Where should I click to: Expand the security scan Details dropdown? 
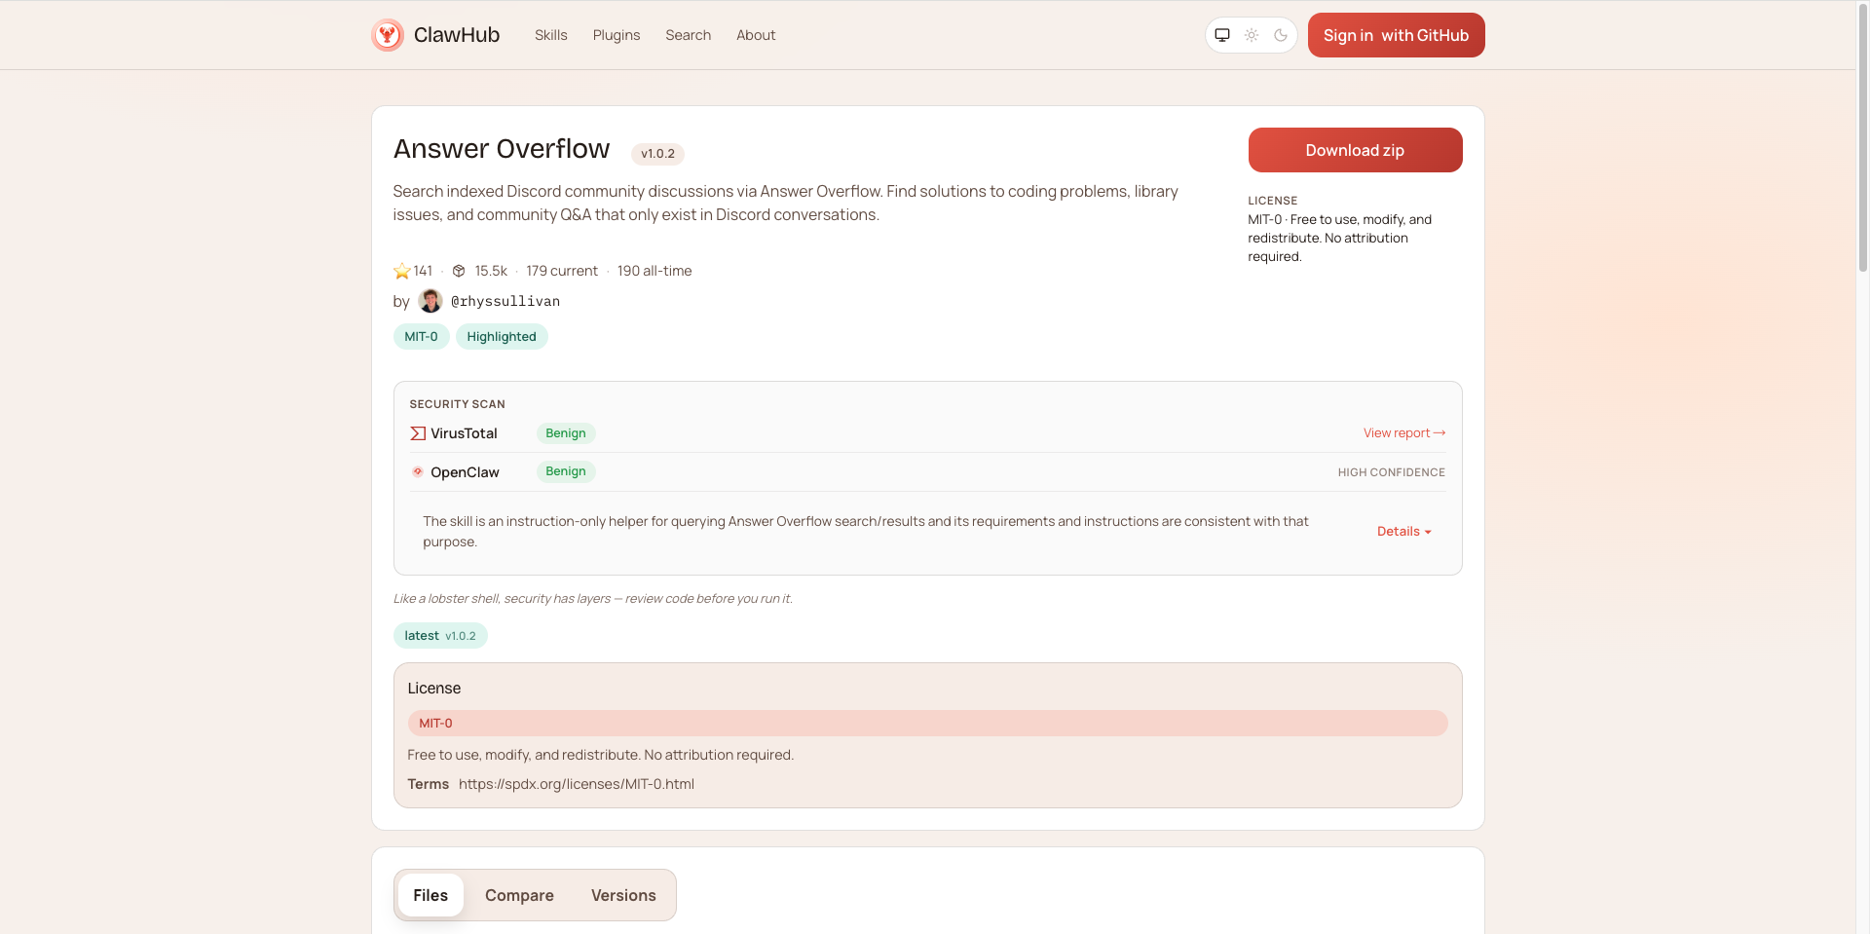[1403, 532]
